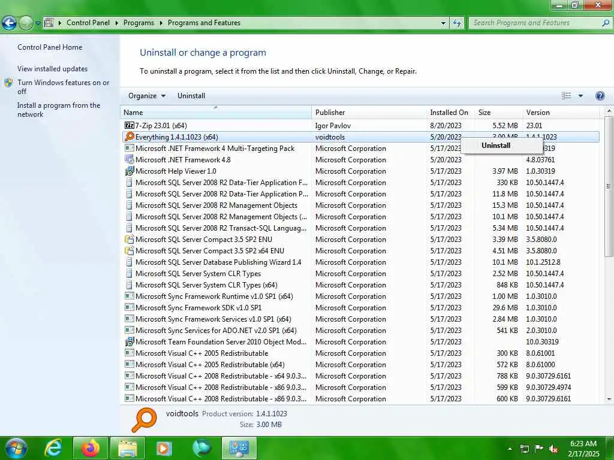Click the search magnifier icon
The image size is (614, 460).
point(606,23)
